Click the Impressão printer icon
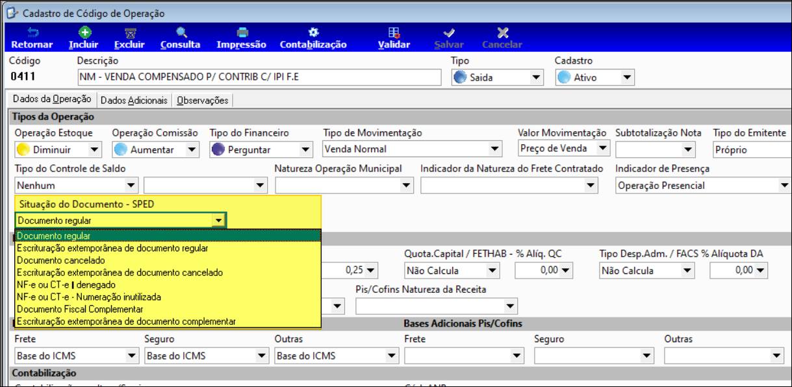The width and height of the screenshot is (792, 387). tap(242, 32)
